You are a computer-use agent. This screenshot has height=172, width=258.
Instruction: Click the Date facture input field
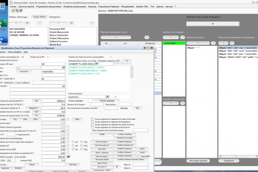(125, 105)
